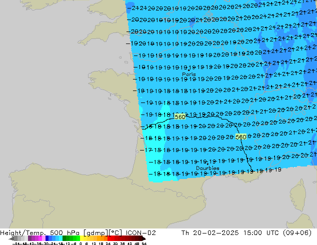Click the 560 contour label northeast of Dourbies

(x=241, y=137)
